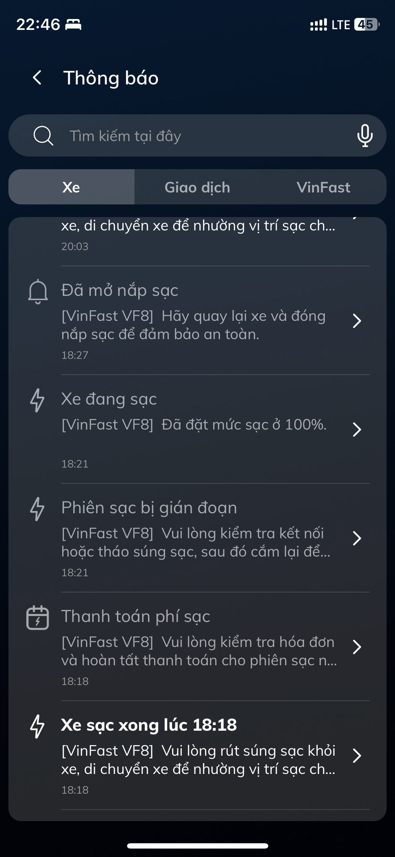The image size is (395, 857).
Task: Expand Phiên sạc bị gián đoạn chevron
Action: coord(357,538)
